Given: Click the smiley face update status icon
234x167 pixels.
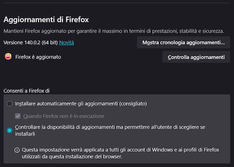Looking at the screenshot, I should click(x=8, y=57).
